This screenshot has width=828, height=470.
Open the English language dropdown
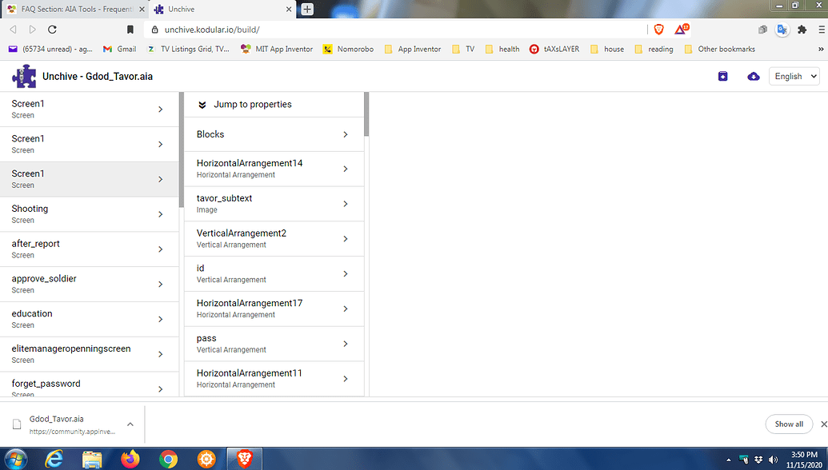tap(794, 77)
